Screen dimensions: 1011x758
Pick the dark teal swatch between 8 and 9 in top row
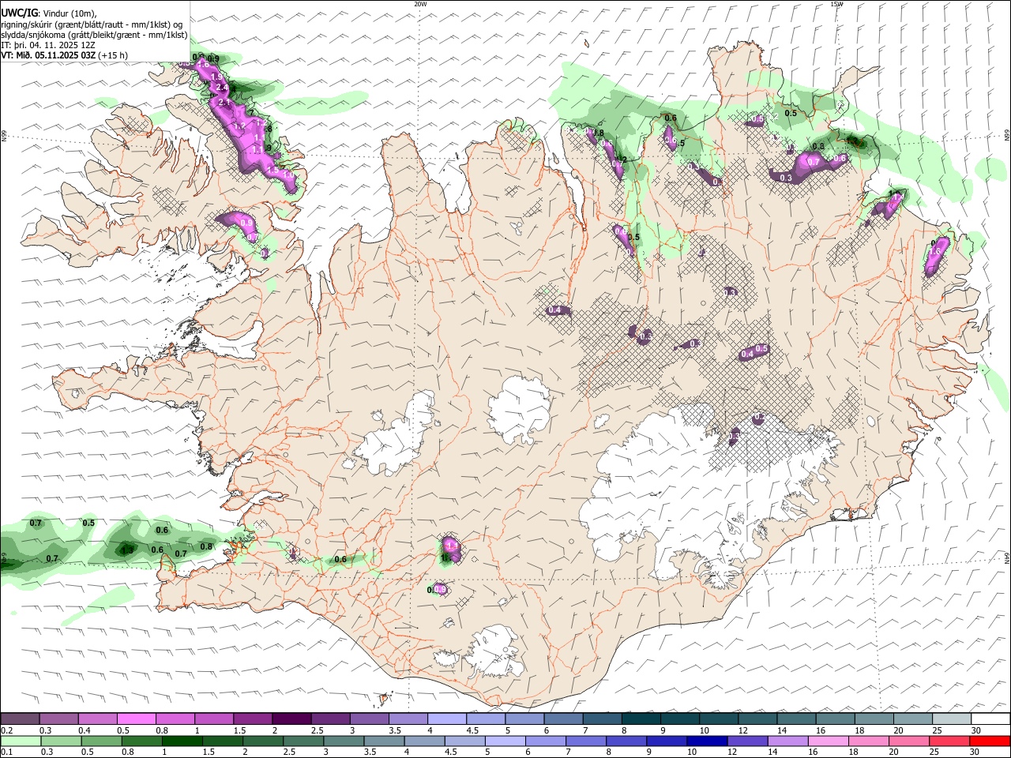640,719
